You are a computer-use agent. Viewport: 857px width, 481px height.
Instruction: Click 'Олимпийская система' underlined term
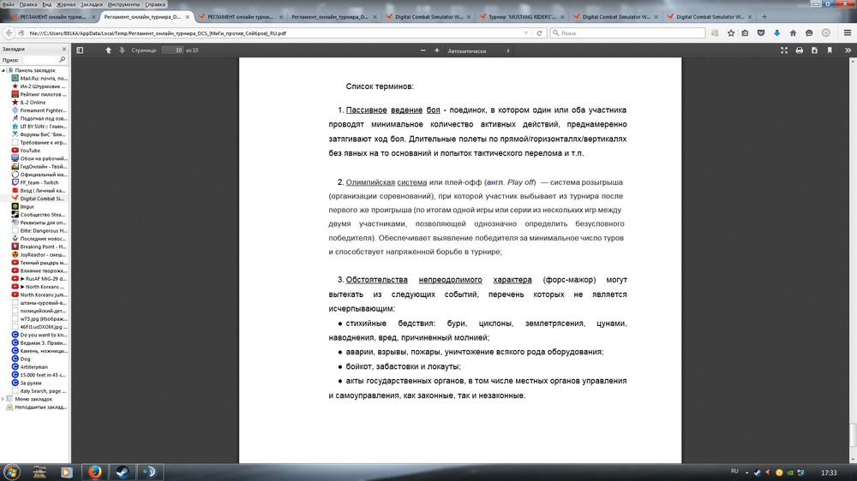[x=386, y=182]
